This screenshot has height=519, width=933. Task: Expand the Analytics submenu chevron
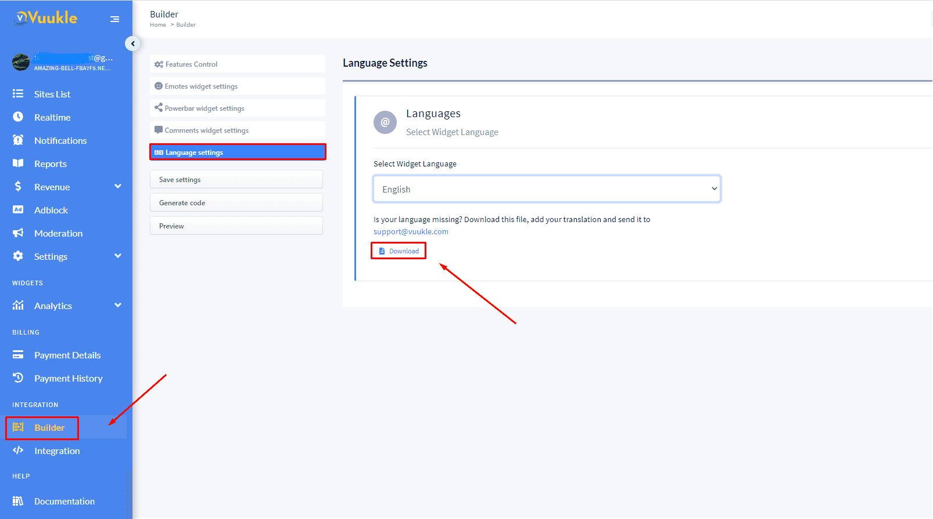click(118, 306)
